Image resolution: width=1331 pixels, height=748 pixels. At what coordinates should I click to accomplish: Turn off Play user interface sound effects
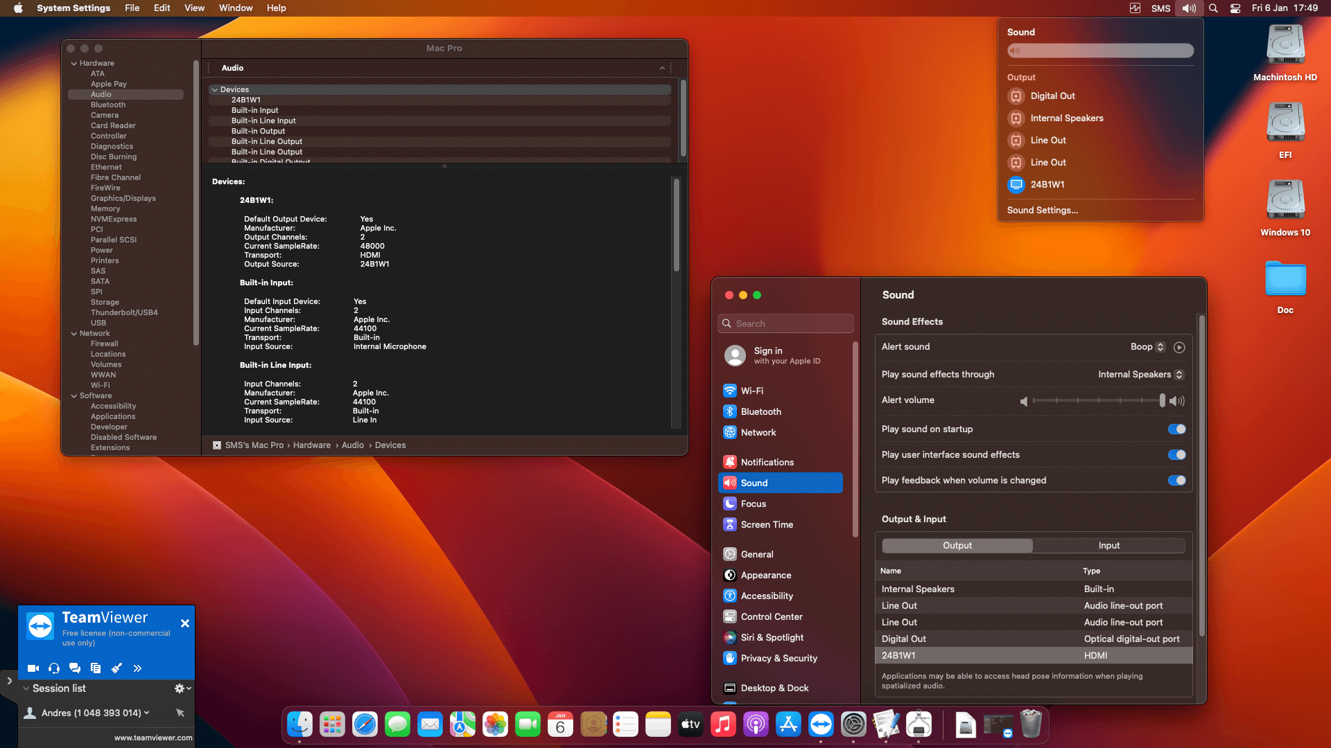tap(1176, 454)
